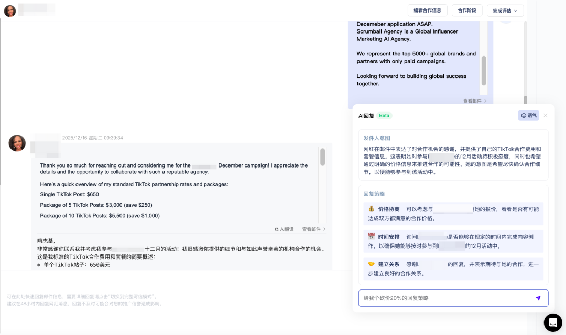Toggle the Beta badge next to AI回复
566x335 pixels.
pos(384,115)
